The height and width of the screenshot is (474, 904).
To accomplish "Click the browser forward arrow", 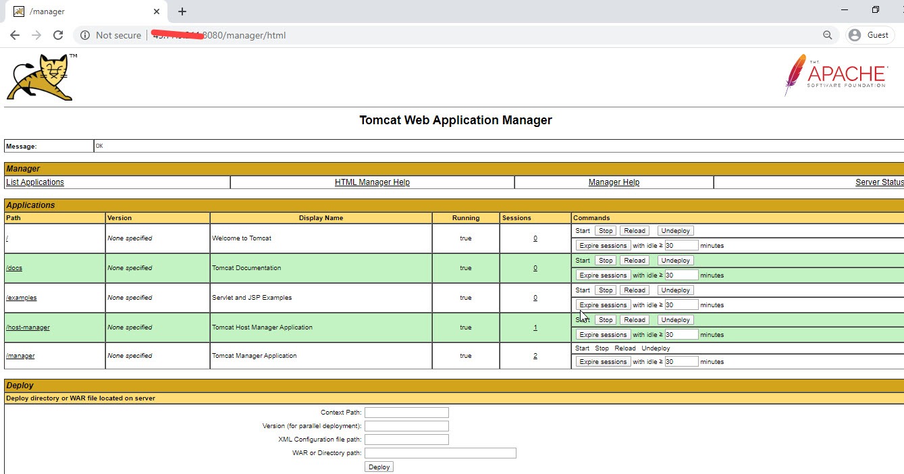I will point(36,35).
